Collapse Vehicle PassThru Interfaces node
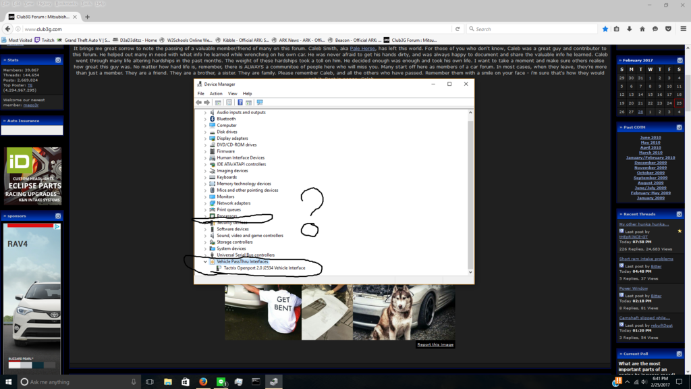Image resolution: width=691 pixels, height=389 pixels. [205, 261]
